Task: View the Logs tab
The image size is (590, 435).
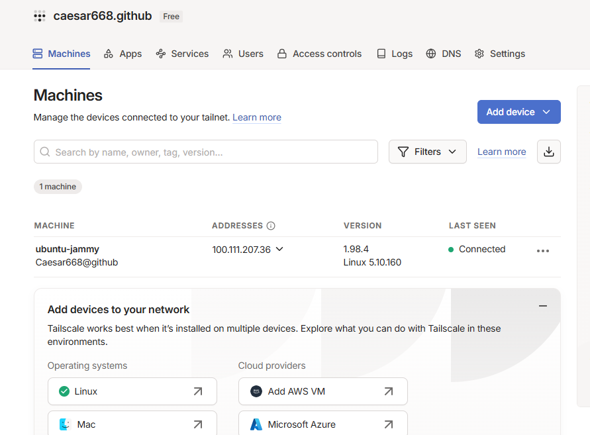Action: tap(395, 54)
